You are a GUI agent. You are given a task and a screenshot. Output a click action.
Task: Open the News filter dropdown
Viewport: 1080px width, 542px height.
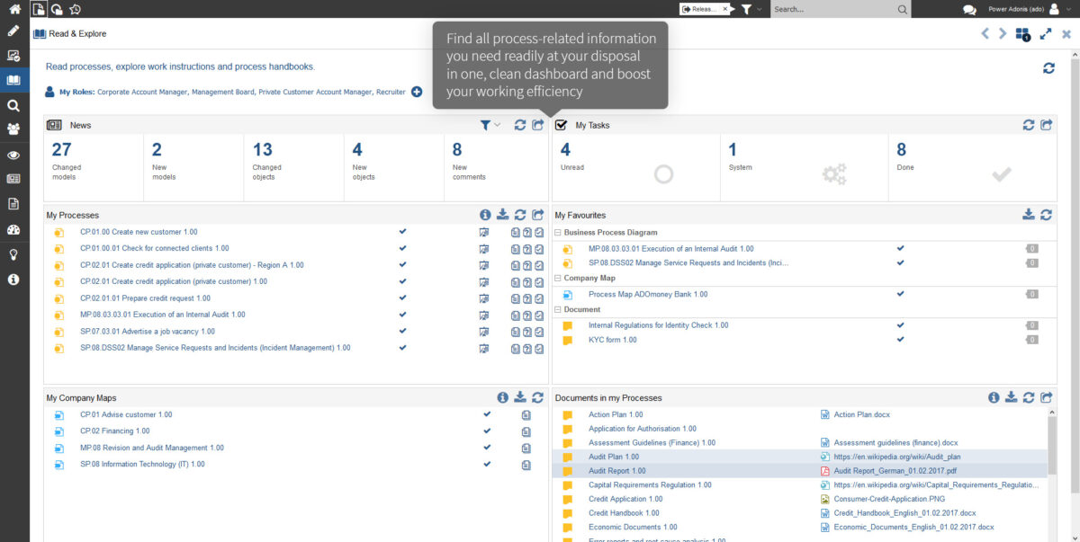tap(490, 125)
